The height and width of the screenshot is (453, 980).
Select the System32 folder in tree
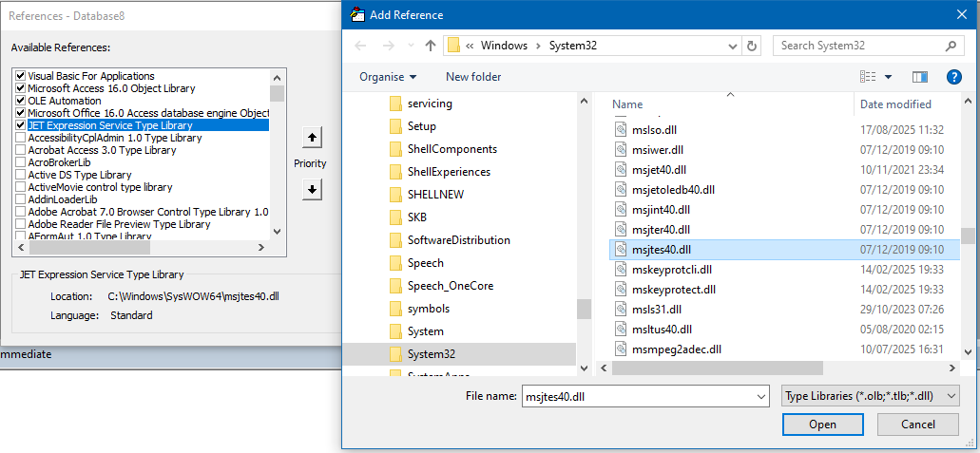[432, 354]
